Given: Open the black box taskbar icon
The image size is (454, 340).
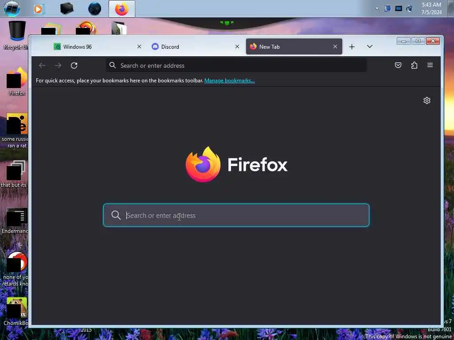Looking at the screenshot, I should click(x=67, y=9).
